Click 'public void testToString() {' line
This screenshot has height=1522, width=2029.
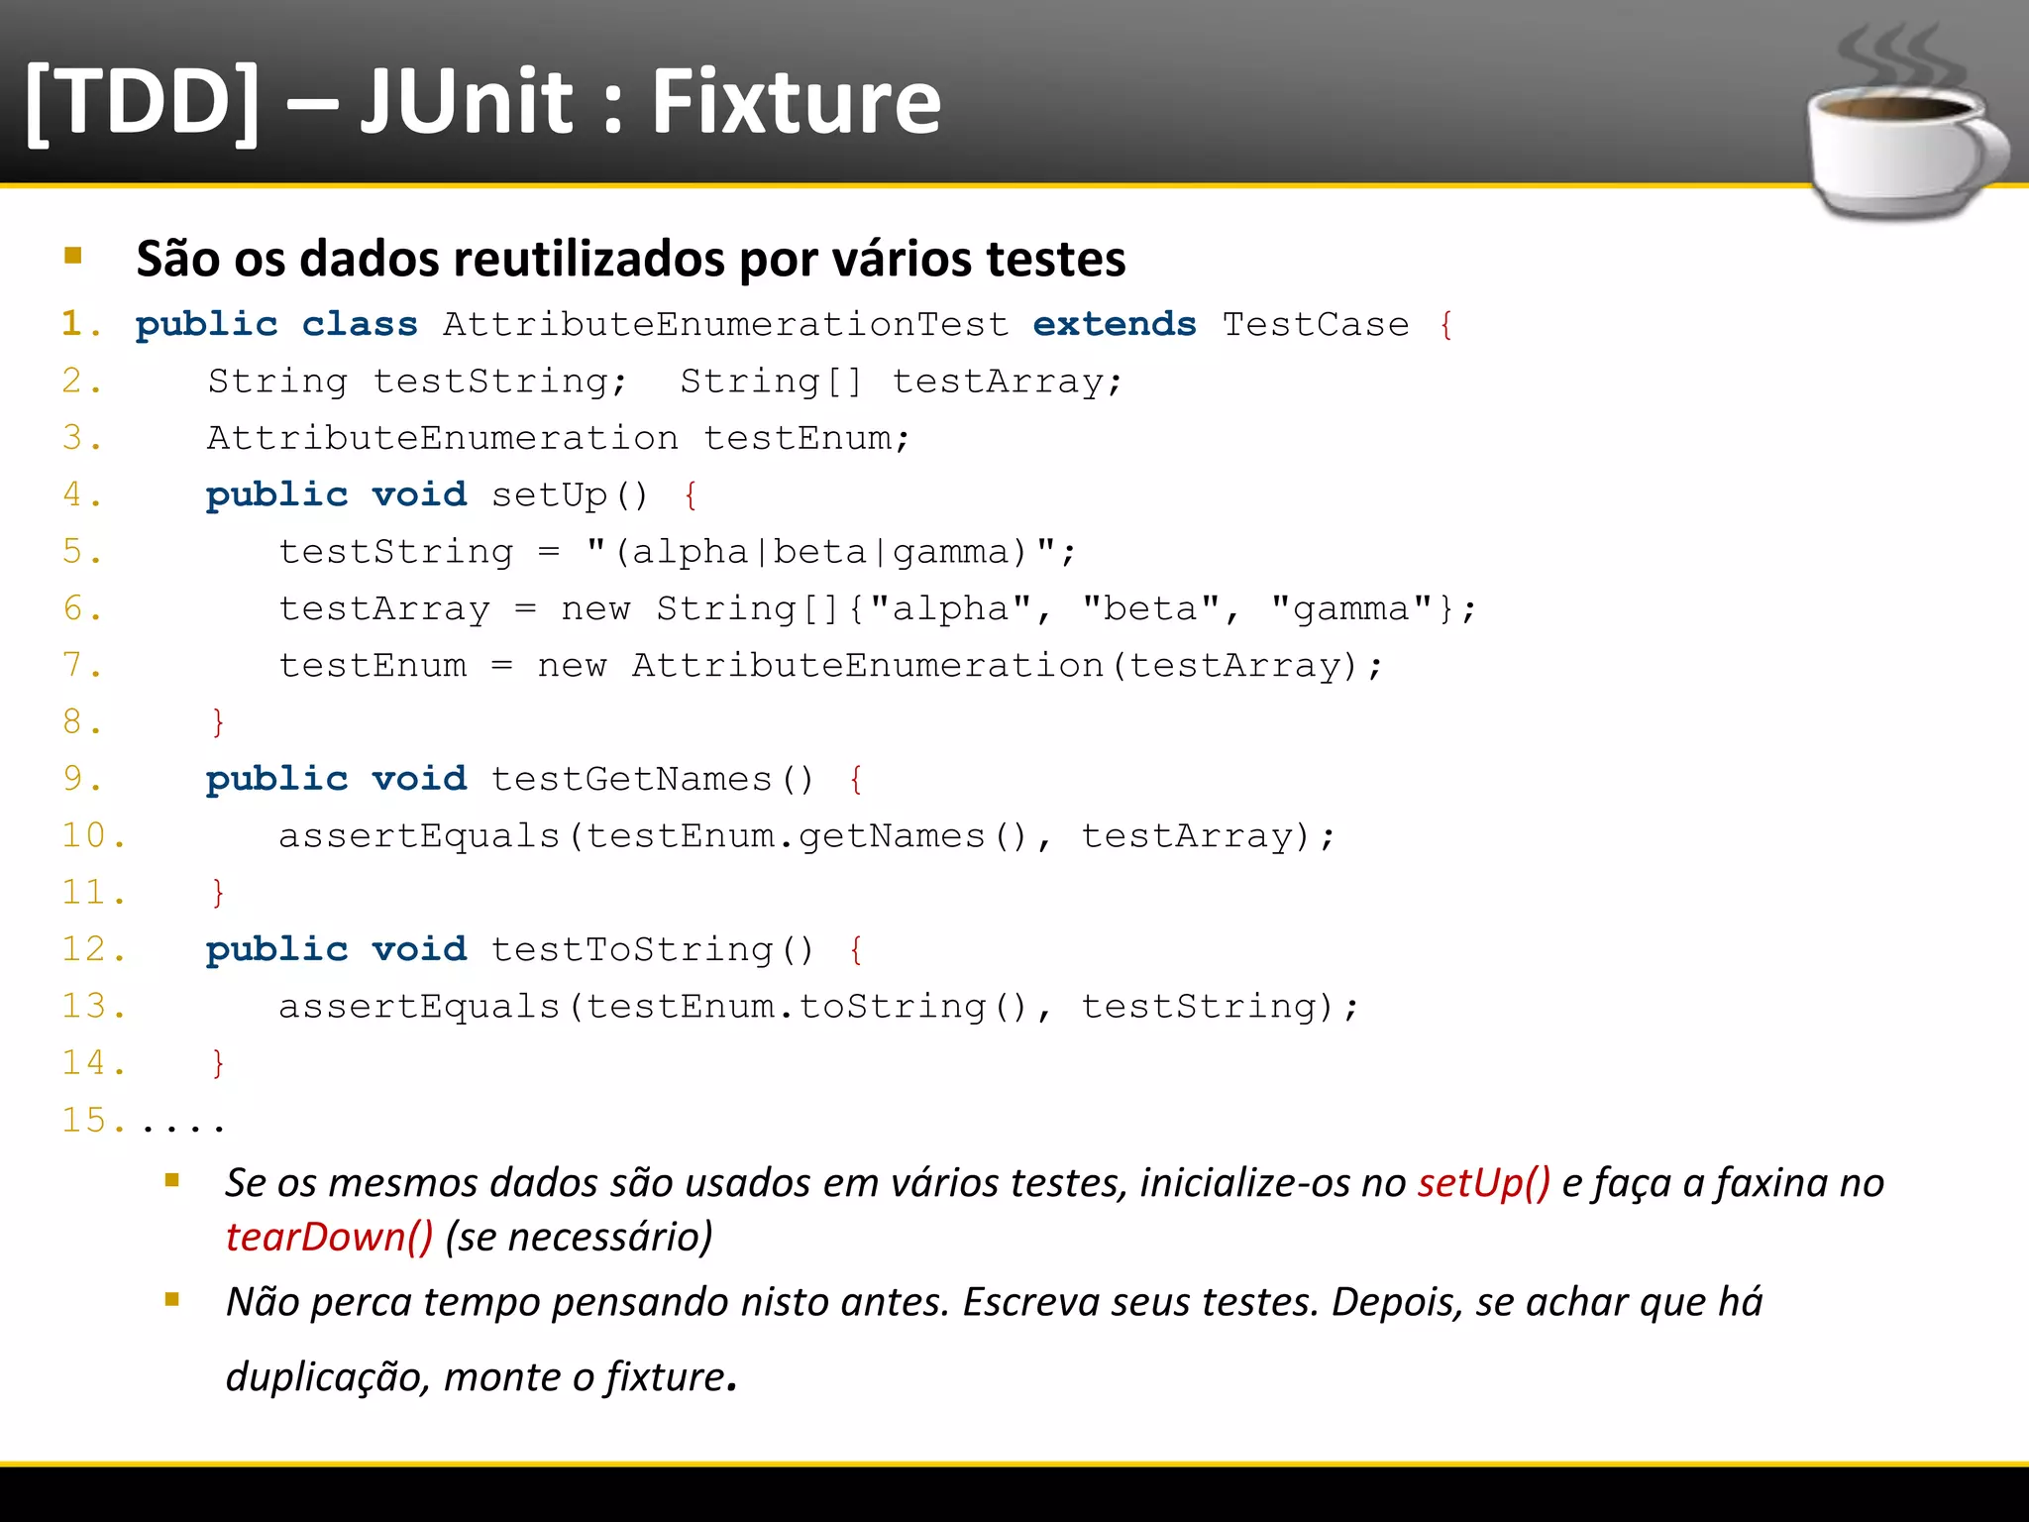[x=535, y=950]
